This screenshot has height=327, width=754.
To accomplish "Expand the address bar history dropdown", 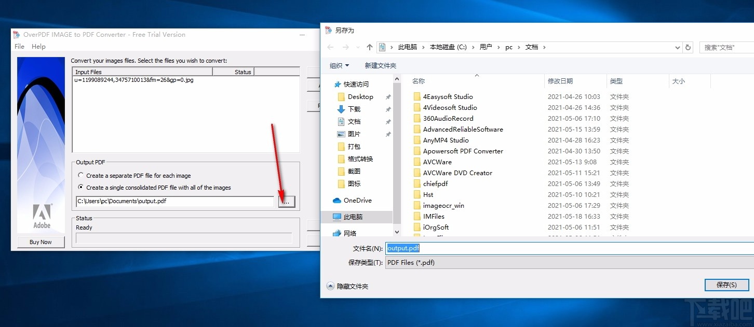I will (x=677, y=47).
